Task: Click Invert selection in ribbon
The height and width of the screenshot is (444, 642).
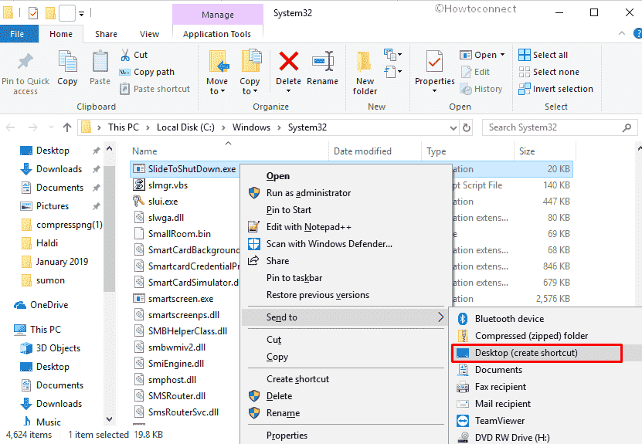Action: 555,89
